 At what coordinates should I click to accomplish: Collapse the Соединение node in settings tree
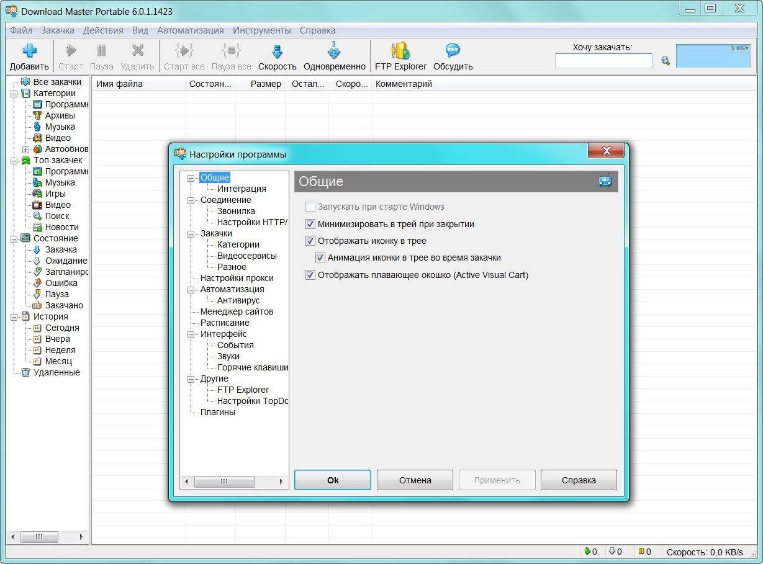(191, 200)
